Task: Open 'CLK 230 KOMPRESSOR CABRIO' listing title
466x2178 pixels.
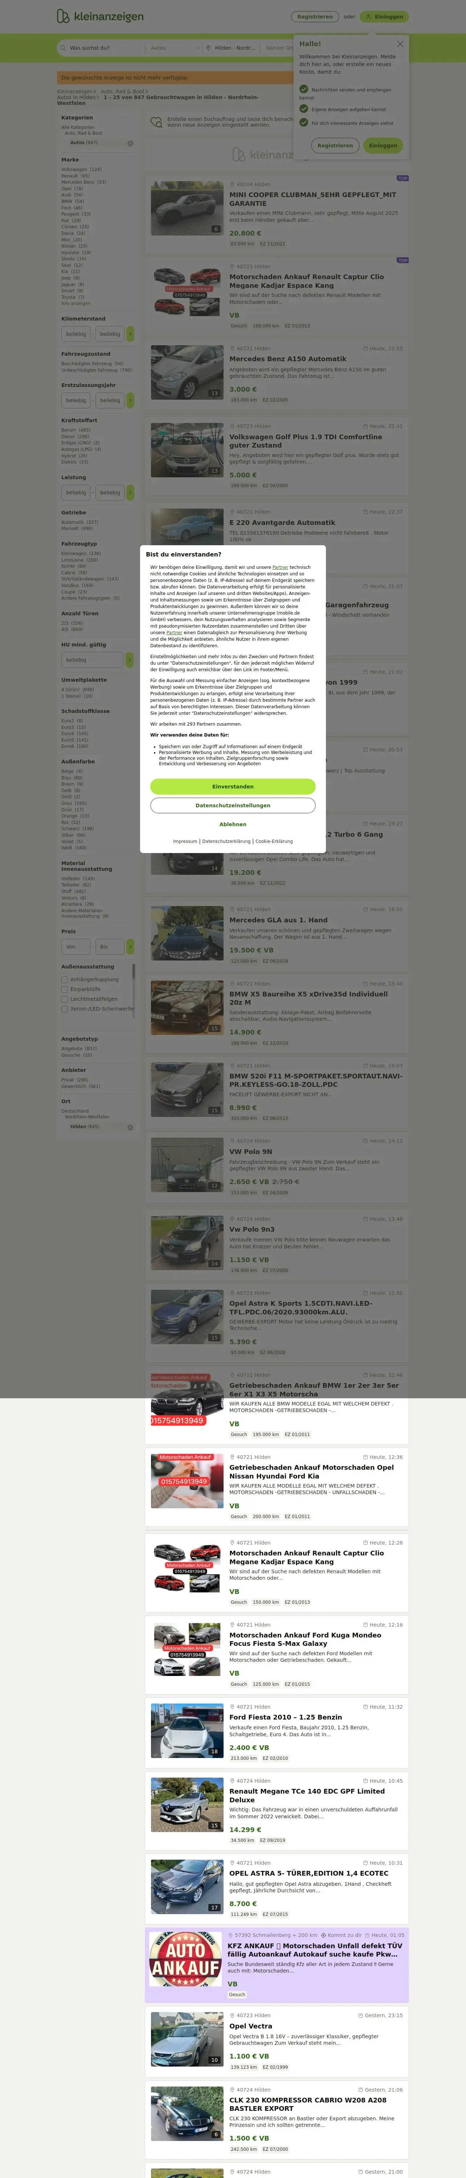Action: click(308, 2104)
